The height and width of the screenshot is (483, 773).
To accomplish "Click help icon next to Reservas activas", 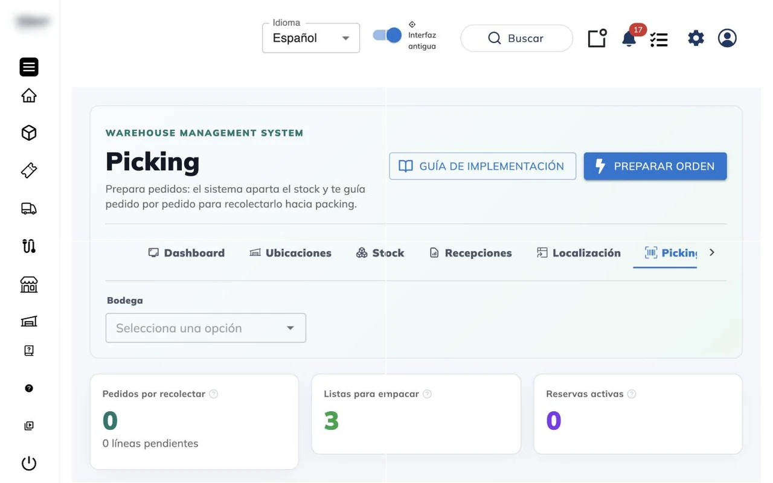I will 632,394.
